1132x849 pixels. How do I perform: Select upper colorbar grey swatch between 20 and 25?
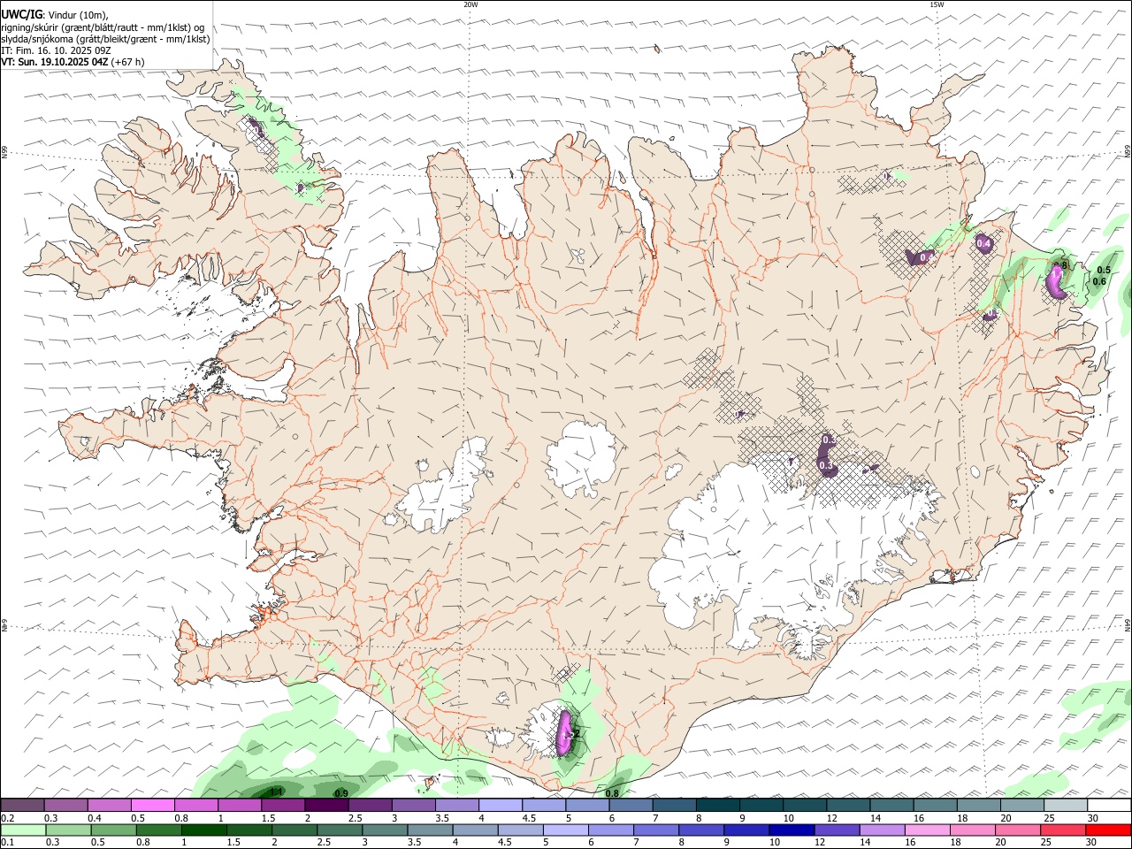pos(1023,805)
